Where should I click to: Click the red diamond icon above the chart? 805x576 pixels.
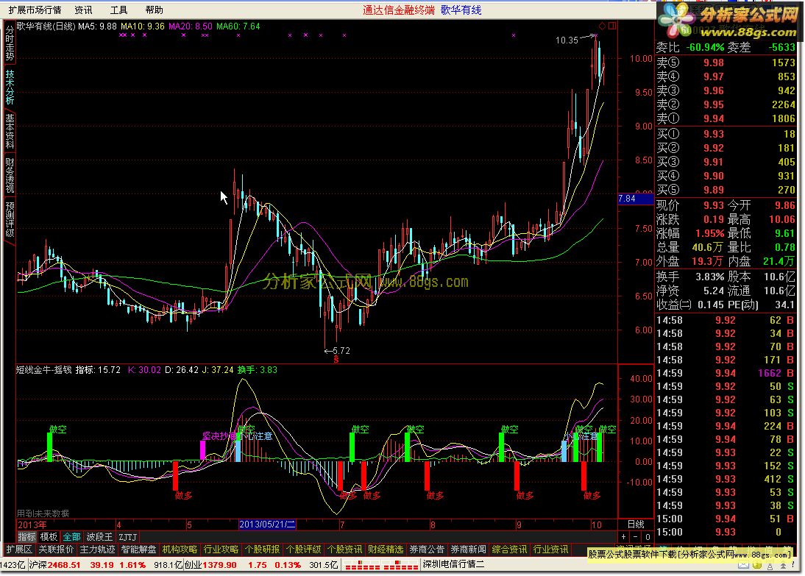click(602, 26)
